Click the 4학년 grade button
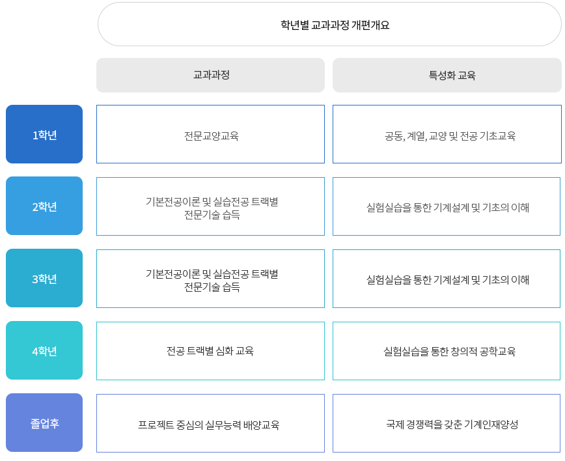The height and width of the screenshot is (461, 565). pyautogui.click(x=44, y=351)
